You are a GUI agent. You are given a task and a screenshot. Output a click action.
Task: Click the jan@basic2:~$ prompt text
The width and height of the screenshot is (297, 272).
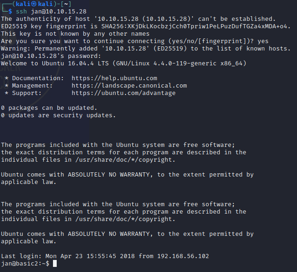[x=25, y=263]
